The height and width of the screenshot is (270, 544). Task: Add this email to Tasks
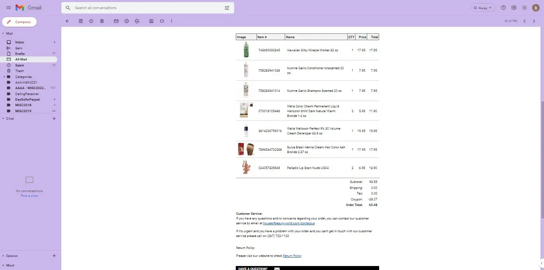tap(137, 21)
